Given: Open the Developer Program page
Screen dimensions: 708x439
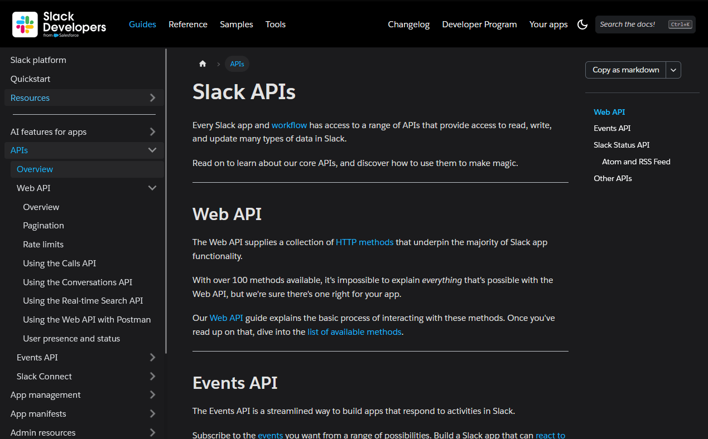Looking at the screenshot, I should pos(479,25).
